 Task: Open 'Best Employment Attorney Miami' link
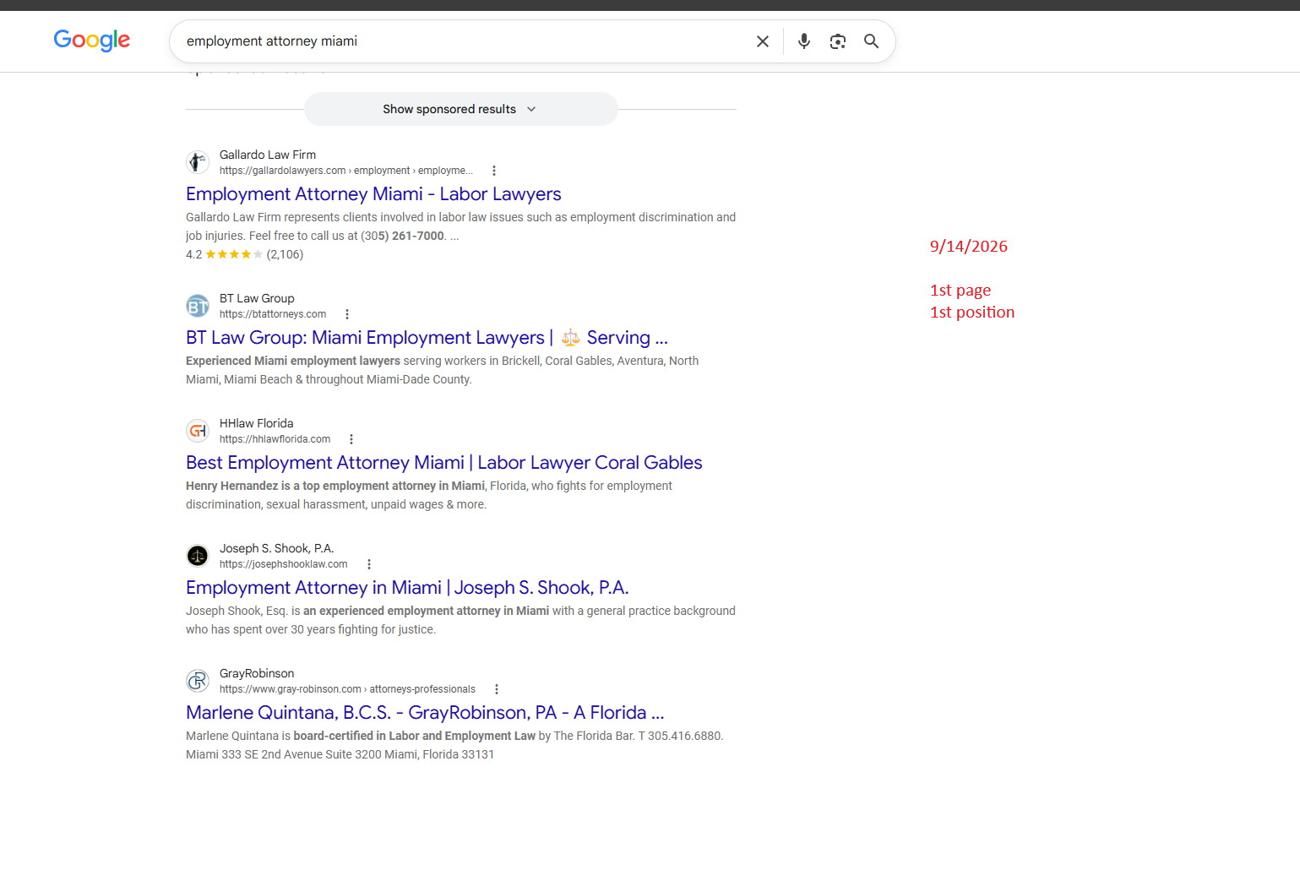(x=444, y=463)
